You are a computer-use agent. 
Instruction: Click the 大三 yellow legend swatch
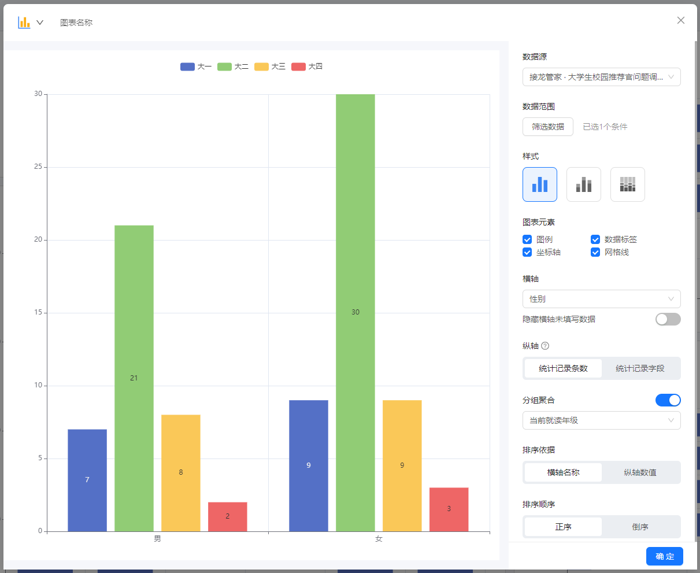[261, 66]
